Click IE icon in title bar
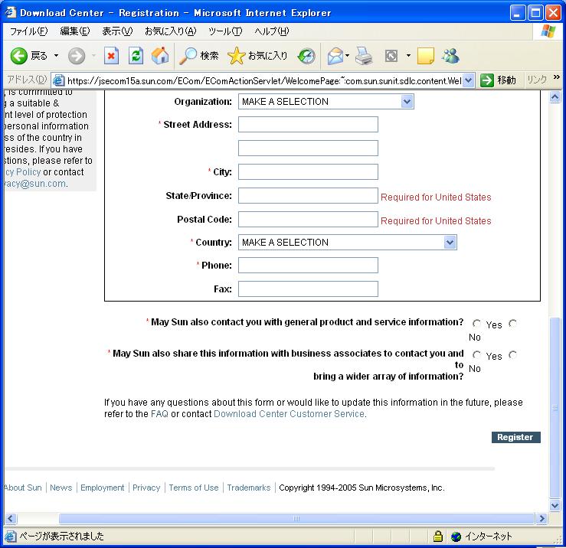The height and width of the screenshot is (548, 566). tap(11, 12)
